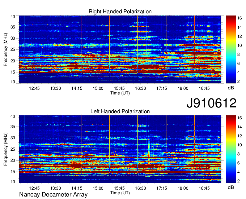
Task: Click the 14:15 tick label on top plot
Action: pos(77,88)
